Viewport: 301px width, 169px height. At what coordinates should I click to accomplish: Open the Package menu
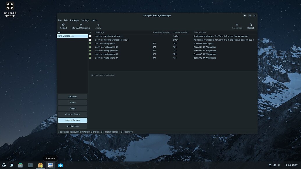pyautogui.click(x=74, y=20)
